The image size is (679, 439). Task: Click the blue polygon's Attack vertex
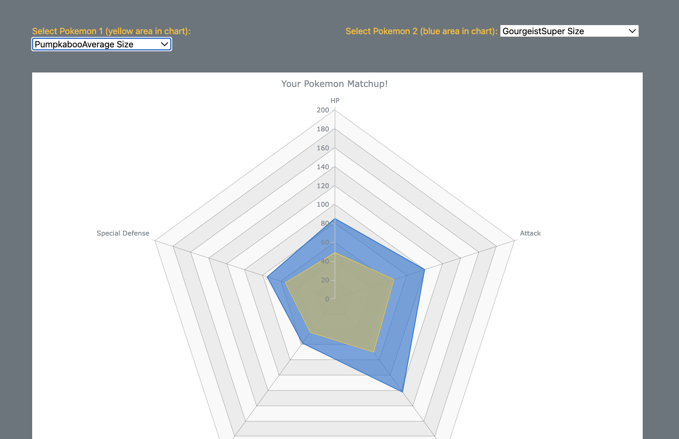(x=424, y=270)
